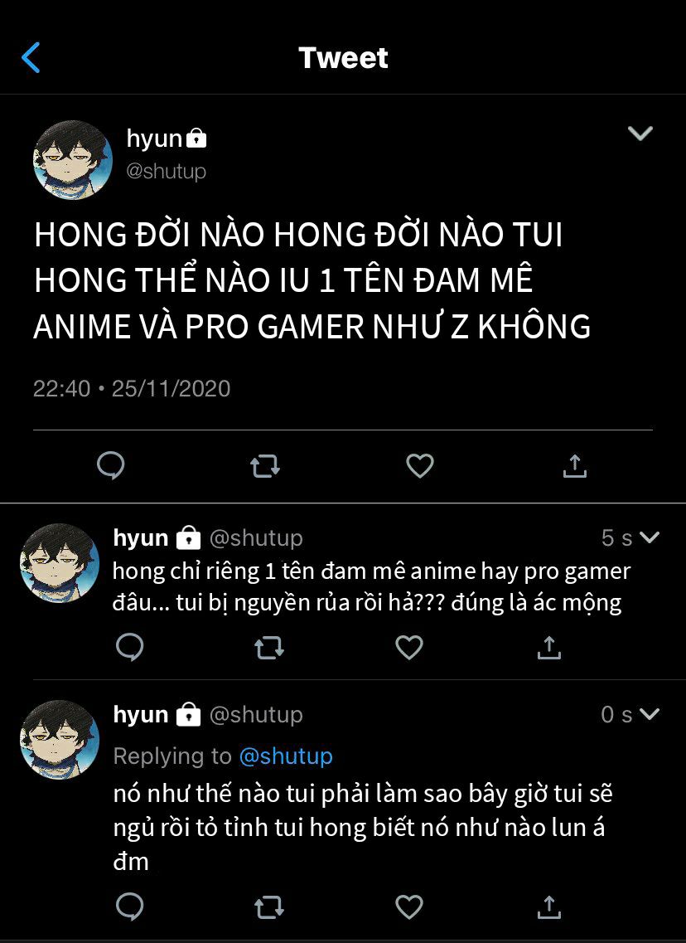Screen dimensions: 686x943
Task: Tap the 22:40 · 25/11/2020 timestamp
Action: point(133,388)
